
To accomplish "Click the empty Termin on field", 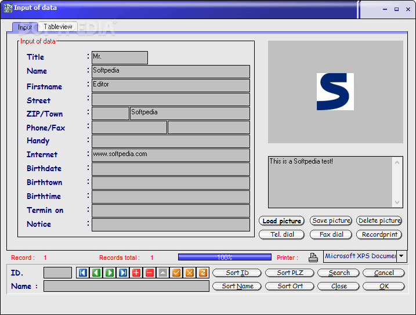I will click(x=171, y=211).
